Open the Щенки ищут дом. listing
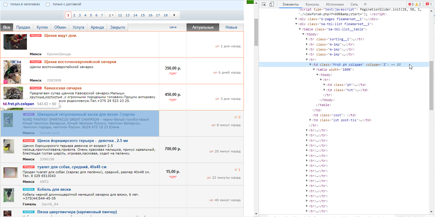Viewport: 435px width, 217px height. pyautogui.click(x=61, y=36)
